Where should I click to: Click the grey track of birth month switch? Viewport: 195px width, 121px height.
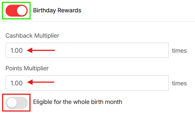(x=22, y=102)
